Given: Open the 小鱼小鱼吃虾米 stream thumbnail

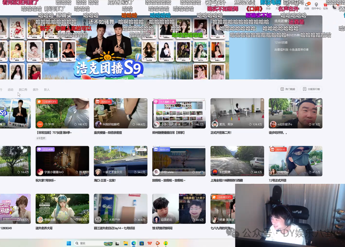Looking at the screenshot, I should pos(179,113).
